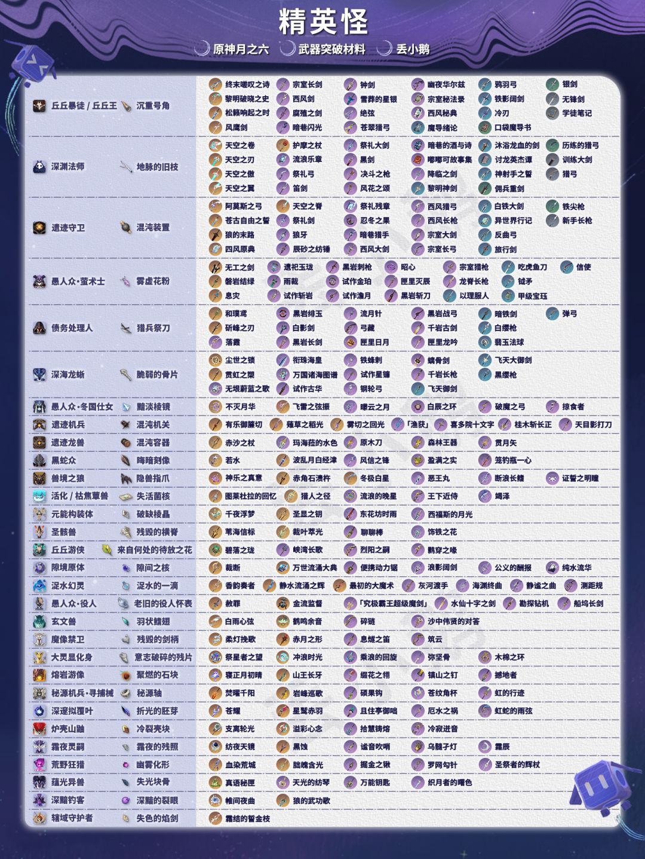Select the 裁断 weapon icon

216,568
